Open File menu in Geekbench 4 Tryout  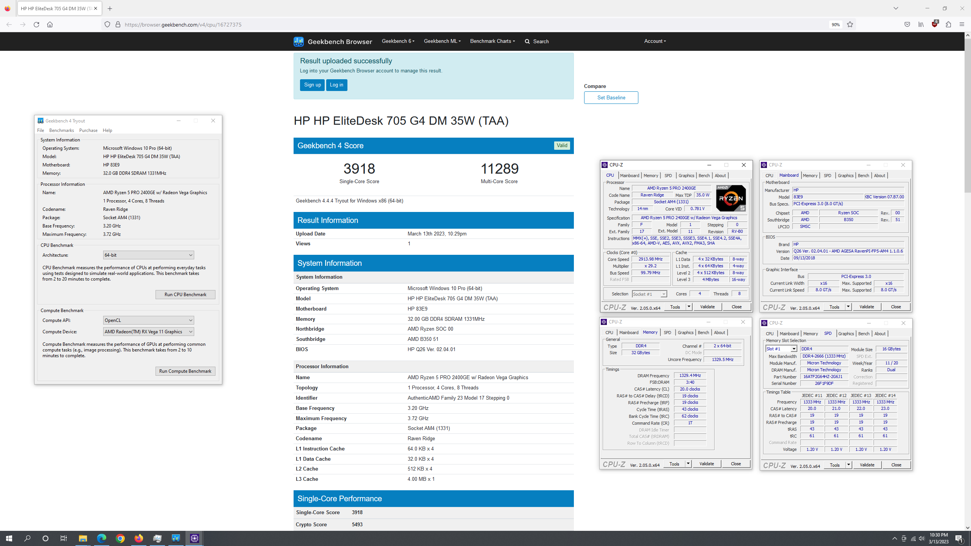point(41,130)
